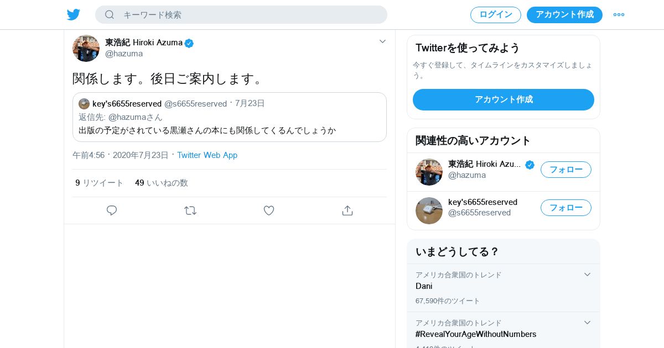Retweet this tweet using the retweet icon
664x348 pixels.
[x=190, y=210]
